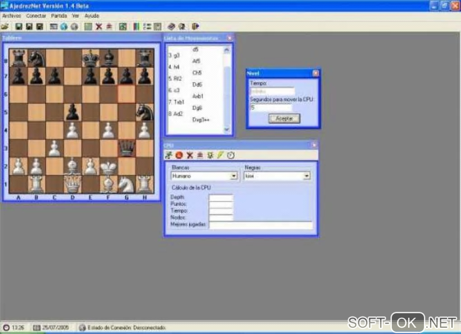Click the list view icon in the main toolbar
This screenshot has width=461, height=334.
click(x=147, y=27)
